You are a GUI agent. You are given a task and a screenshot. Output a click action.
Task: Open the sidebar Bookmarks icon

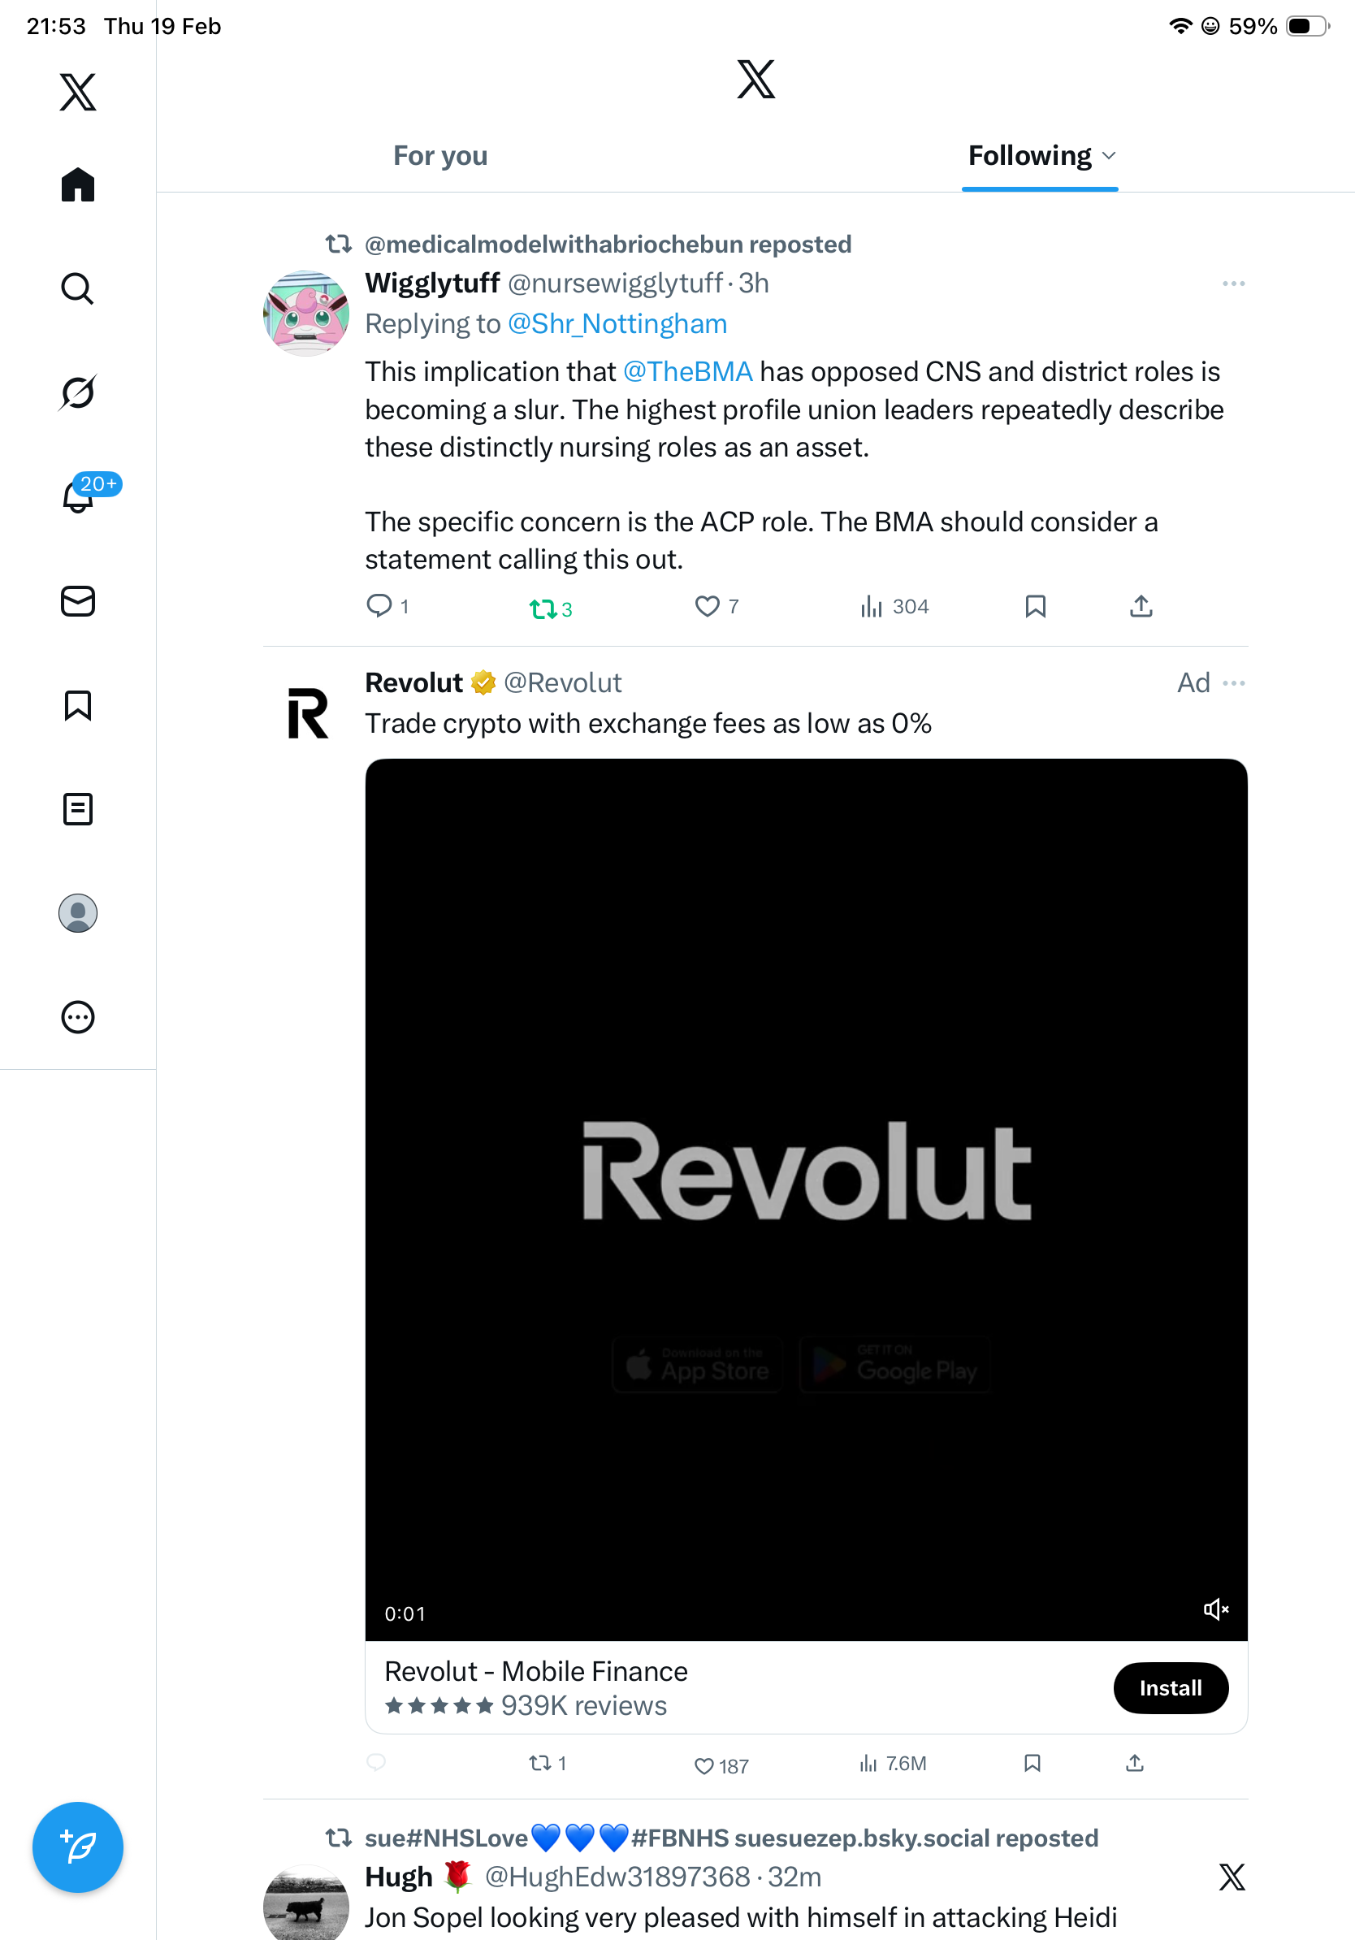[x=77, y=704]
